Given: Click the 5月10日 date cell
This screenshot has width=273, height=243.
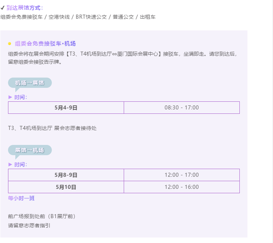Looking at the screenshot, I should point(66,187).
